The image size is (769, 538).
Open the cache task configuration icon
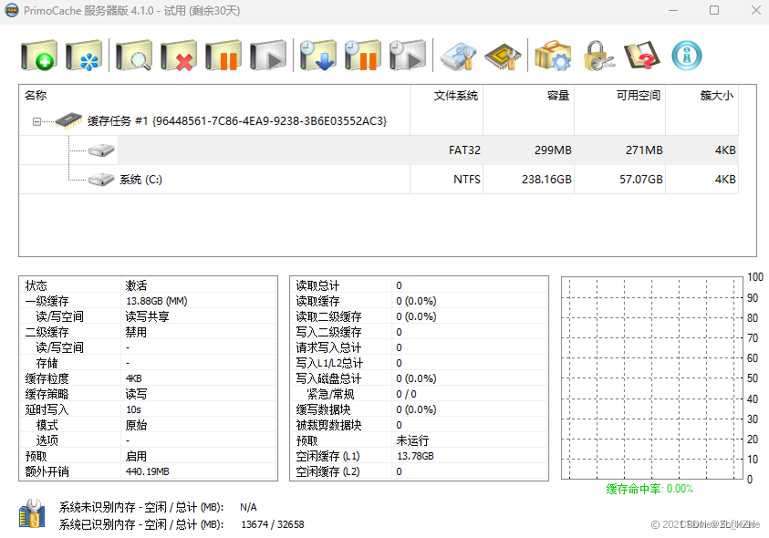pos(84,56)
